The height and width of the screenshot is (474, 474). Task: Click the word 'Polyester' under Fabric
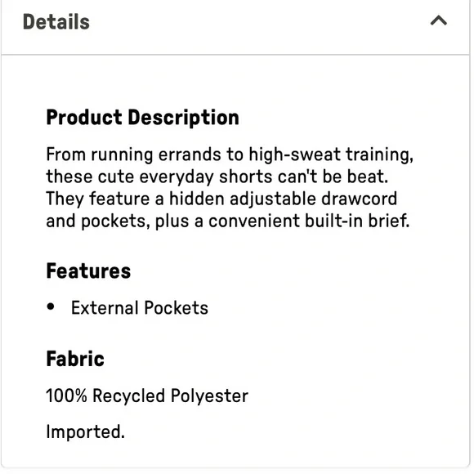tap(209, 396)
